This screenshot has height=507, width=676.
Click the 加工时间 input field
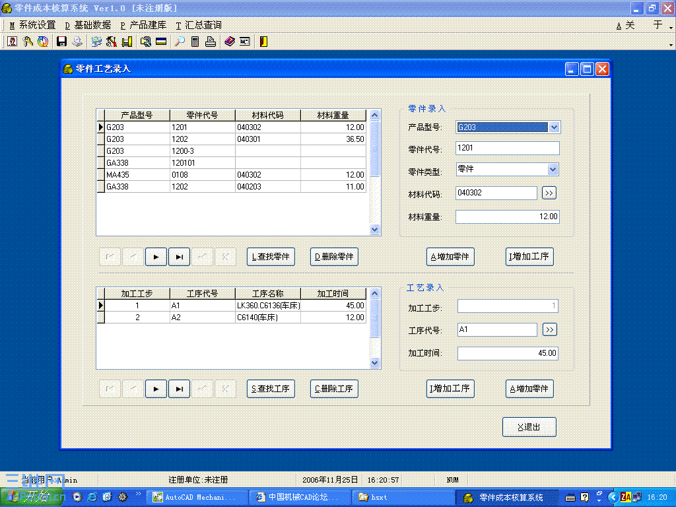point(508,353)
